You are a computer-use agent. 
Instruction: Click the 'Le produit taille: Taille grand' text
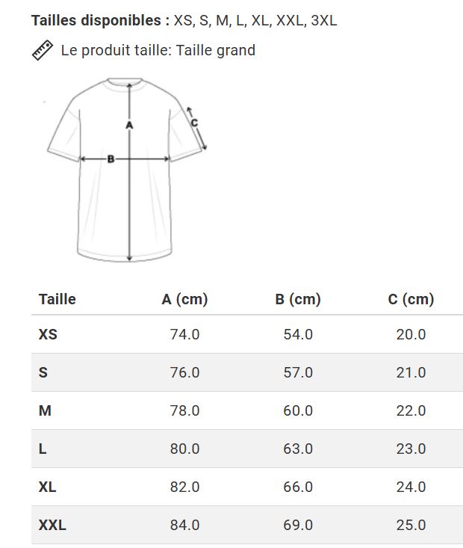pos(158,51)
